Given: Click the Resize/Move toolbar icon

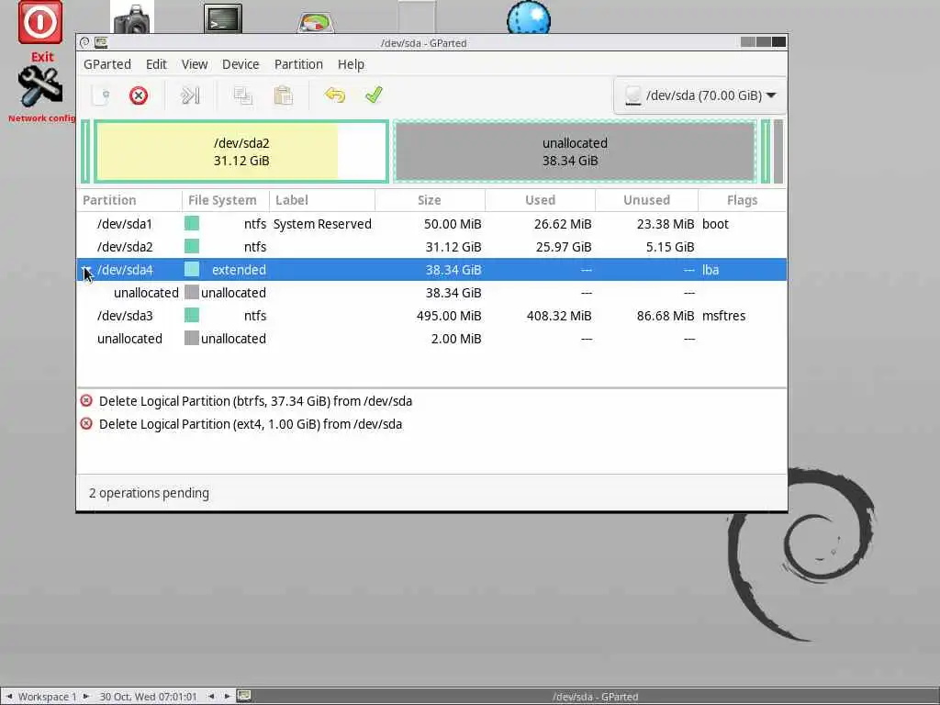Looking at the screenshot, I should (x=190, y=95).
